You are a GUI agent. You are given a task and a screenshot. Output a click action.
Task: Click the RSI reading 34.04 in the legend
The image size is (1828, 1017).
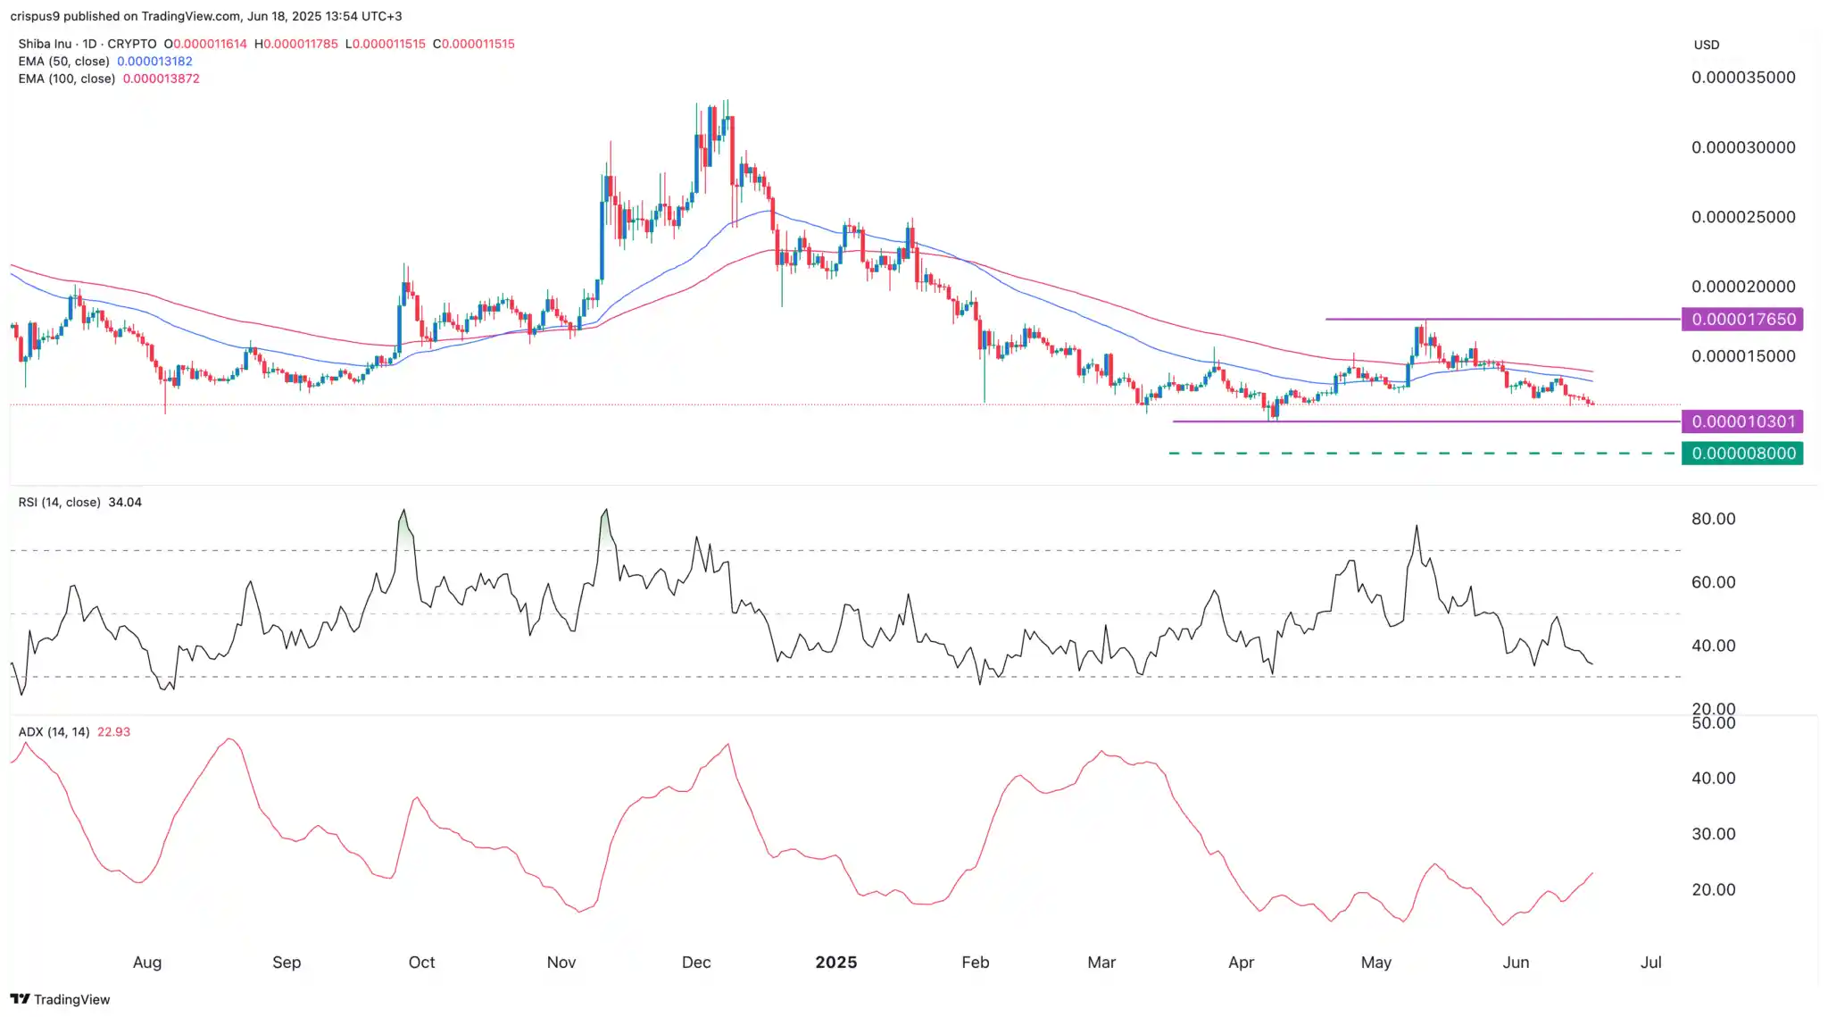[124, 503]
